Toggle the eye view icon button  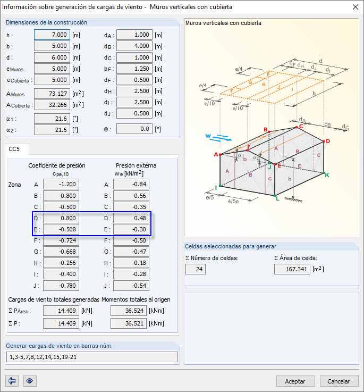(30, 381)
